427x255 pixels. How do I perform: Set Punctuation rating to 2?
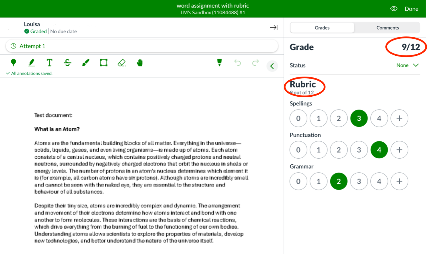click(x=339, y=150)
